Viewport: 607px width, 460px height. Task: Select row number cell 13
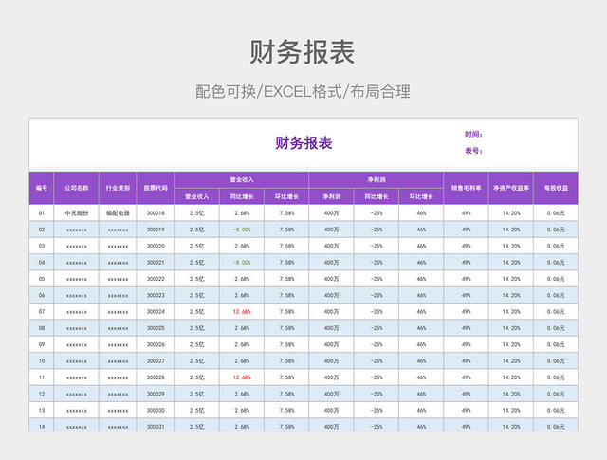pos(42,410)
